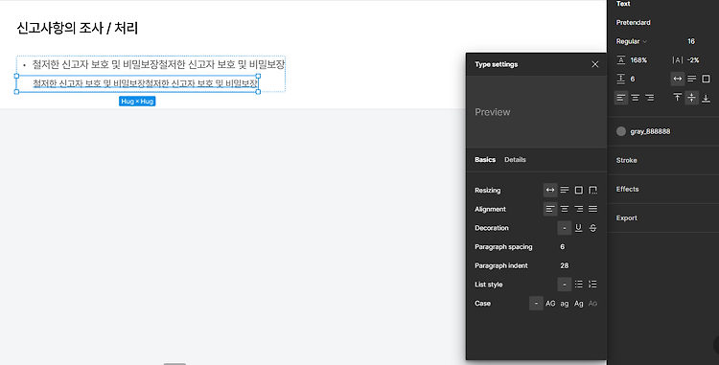Select the highlighted second text line on canvas
Screen dimensions: 719x365
click(145, 83)
